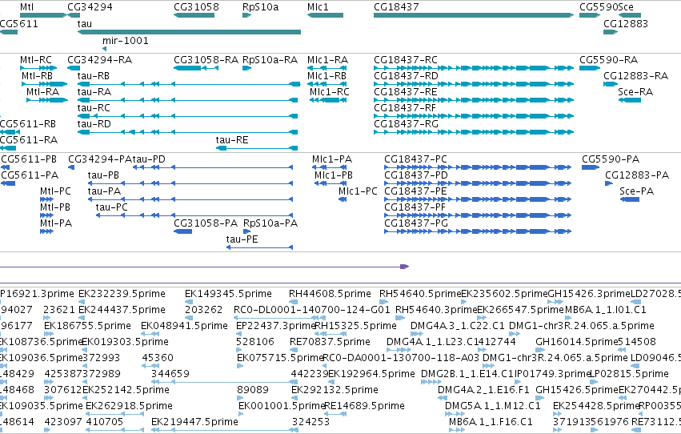Open transcript Mtl-RC
The width and height of the screenshot is (681, 434).
tap(38, 68)
